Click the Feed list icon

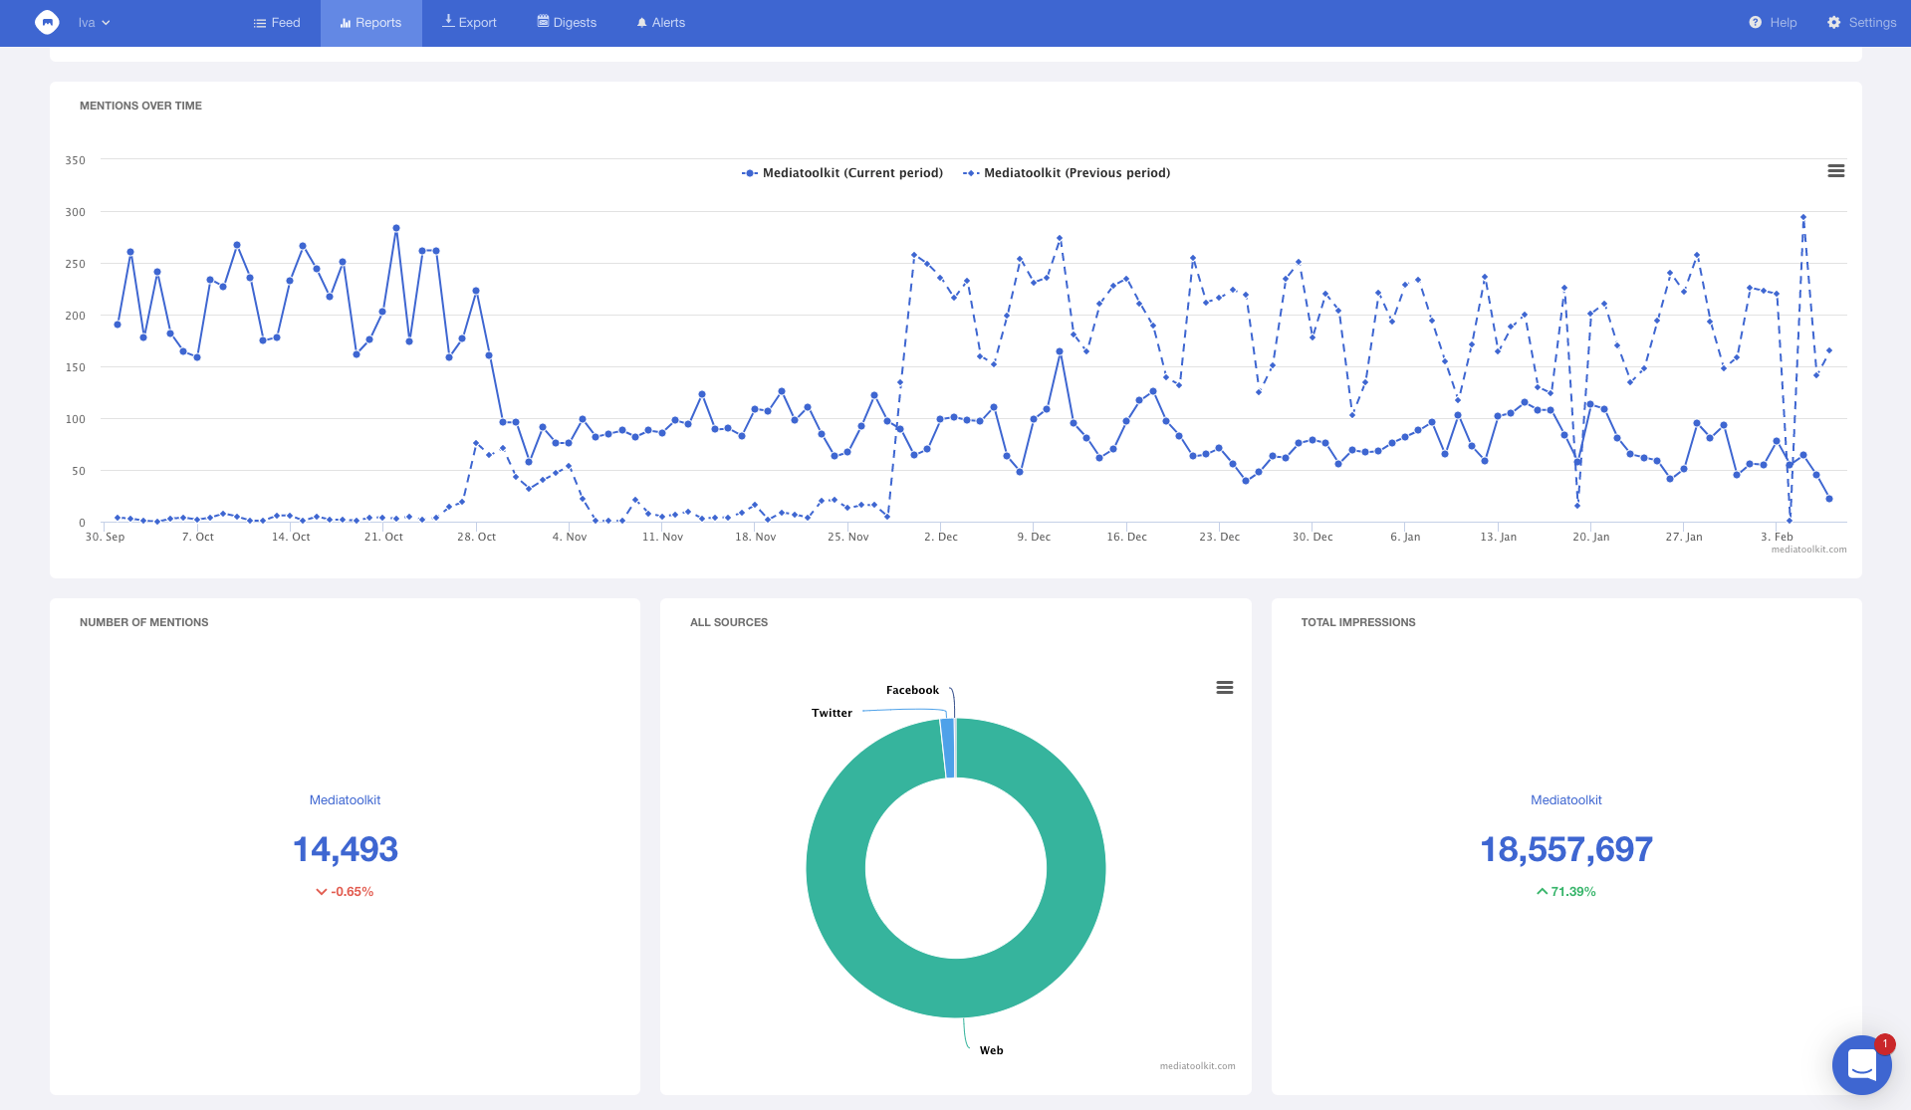pyautogui.click(x=260, y=23)
